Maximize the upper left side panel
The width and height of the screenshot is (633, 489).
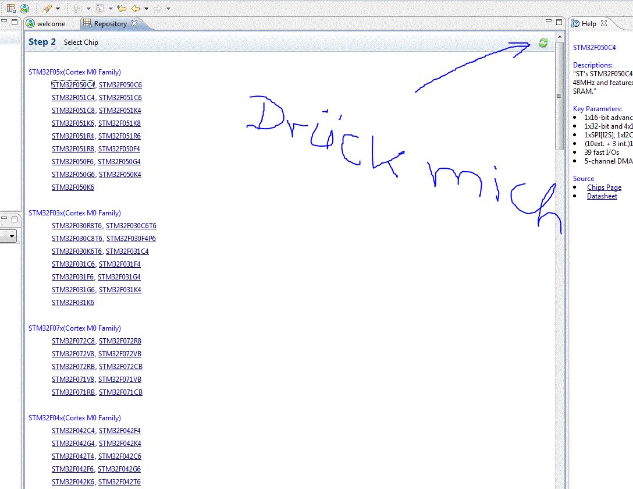pyautogui.click(x=15, y=22)
